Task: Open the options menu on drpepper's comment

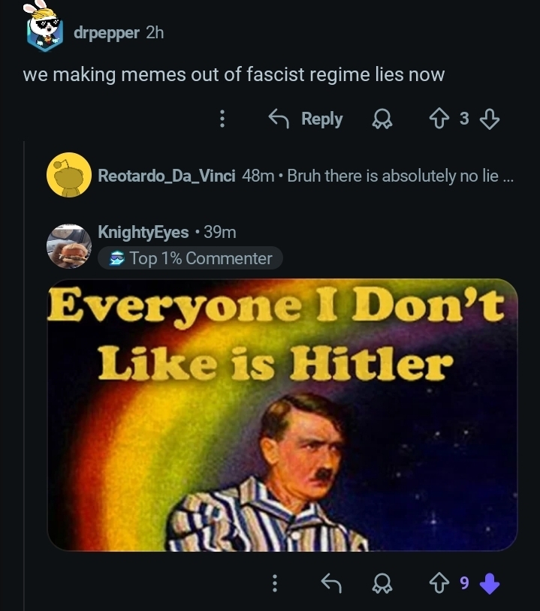Action: 222,119
